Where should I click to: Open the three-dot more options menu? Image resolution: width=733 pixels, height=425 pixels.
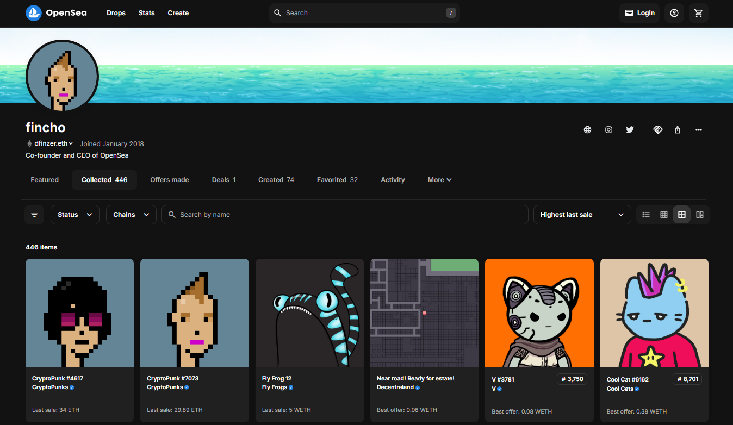[699, 130]
